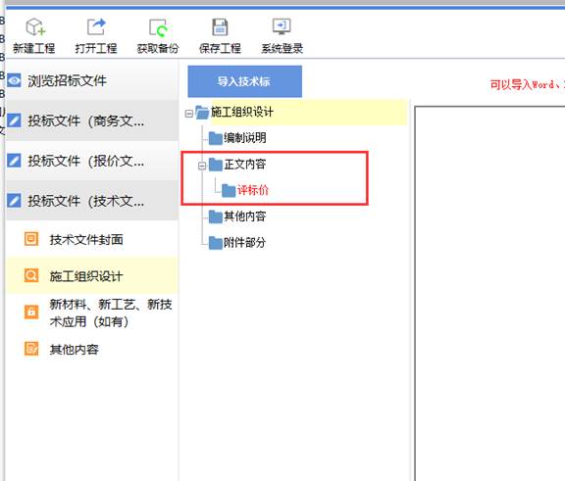Click the eye icon beside 浏览招标文件
Image resolution: width=565 pixels, height=481 pixels.
point(15,80)
